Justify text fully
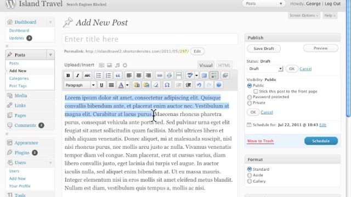351x197 pixels. (111, 85)
